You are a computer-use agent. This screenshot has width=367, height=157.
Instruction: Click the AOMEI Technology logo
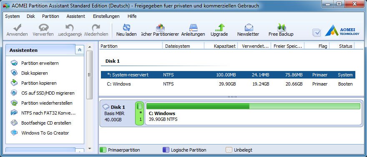[342, 30]
